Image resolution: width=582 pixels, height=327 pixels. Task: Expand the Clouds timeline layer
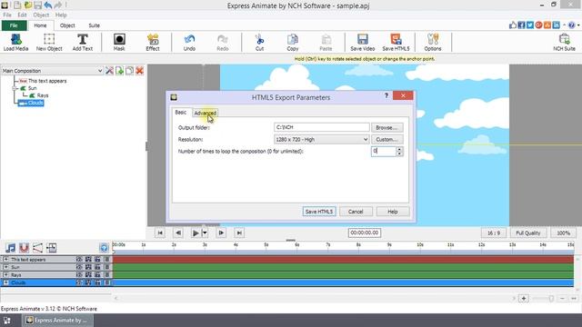tap(6, 282)
